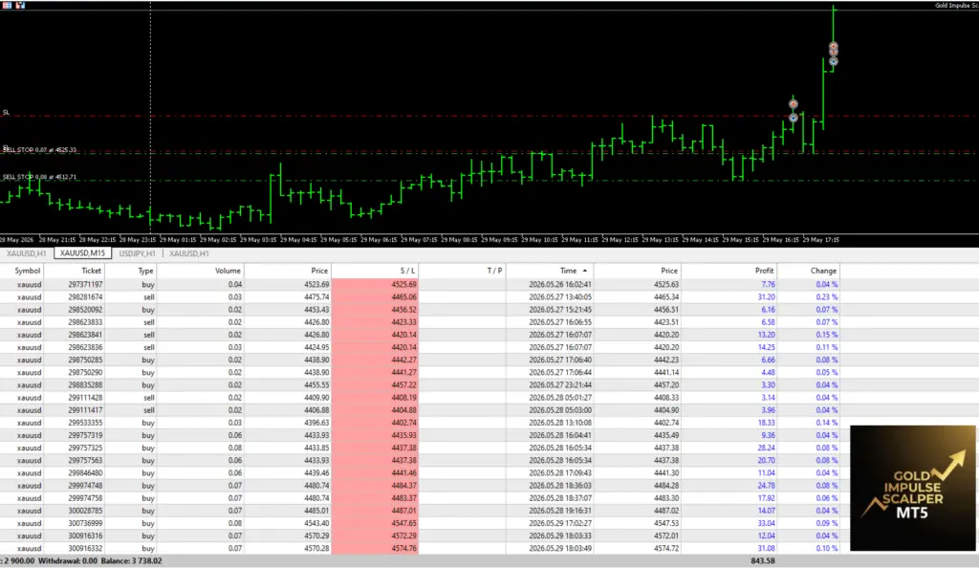This screenshot has height=568, width=979.
Task: Click Gold Impulse Scalper MT5 logo
Action: [x=912, y=488]
